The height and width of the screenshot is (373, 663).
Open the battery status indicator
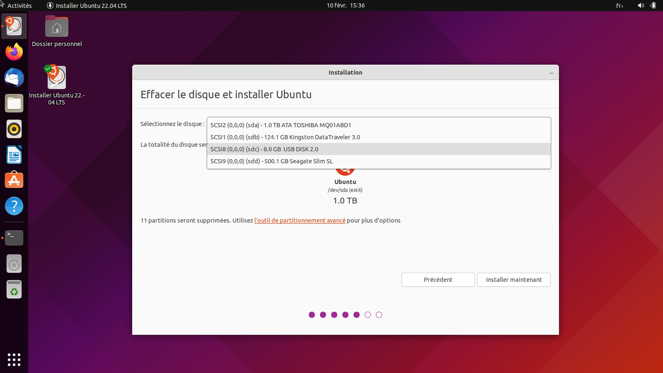(653, 5)
